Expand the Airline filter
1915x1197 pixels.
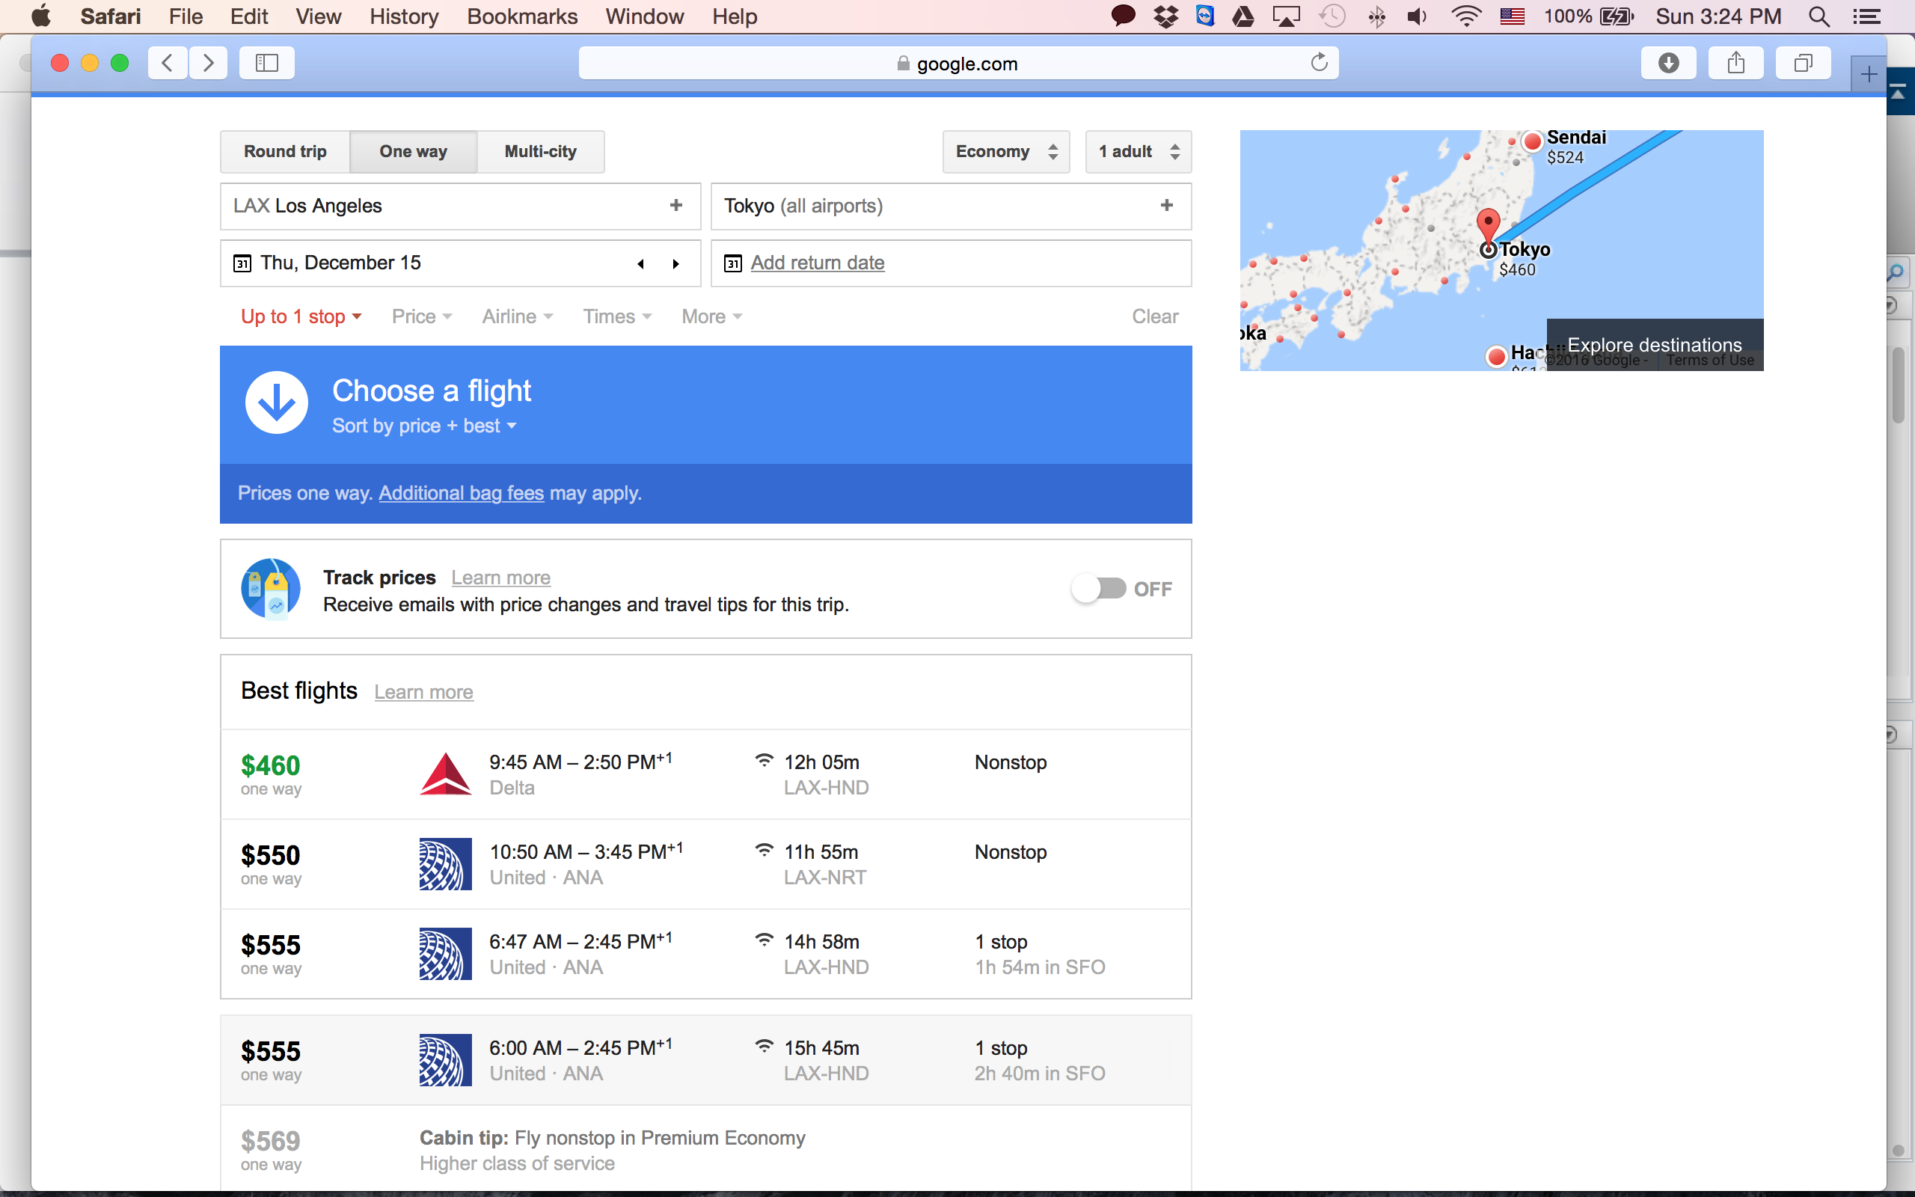point(518,316)
